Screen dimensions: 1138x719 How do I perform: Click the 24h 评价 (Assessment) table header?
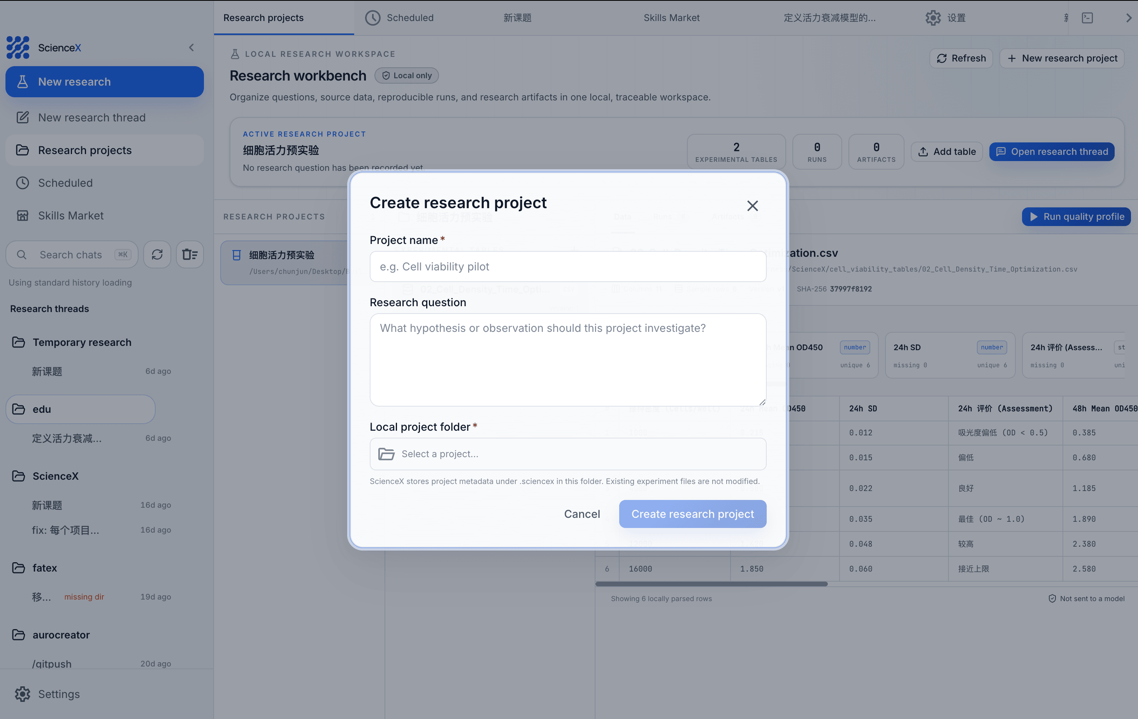click(1005, 409)
